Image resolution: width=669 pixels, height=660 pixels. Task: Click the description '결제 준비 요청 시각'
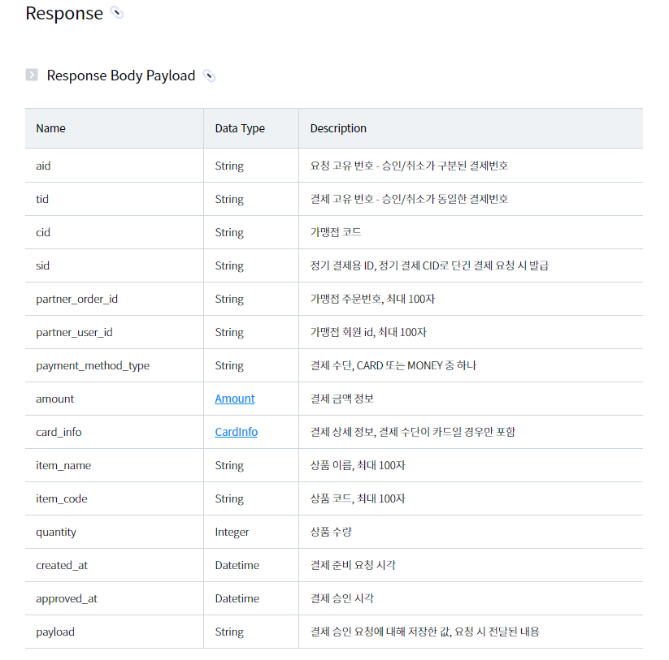pos(353,565)
